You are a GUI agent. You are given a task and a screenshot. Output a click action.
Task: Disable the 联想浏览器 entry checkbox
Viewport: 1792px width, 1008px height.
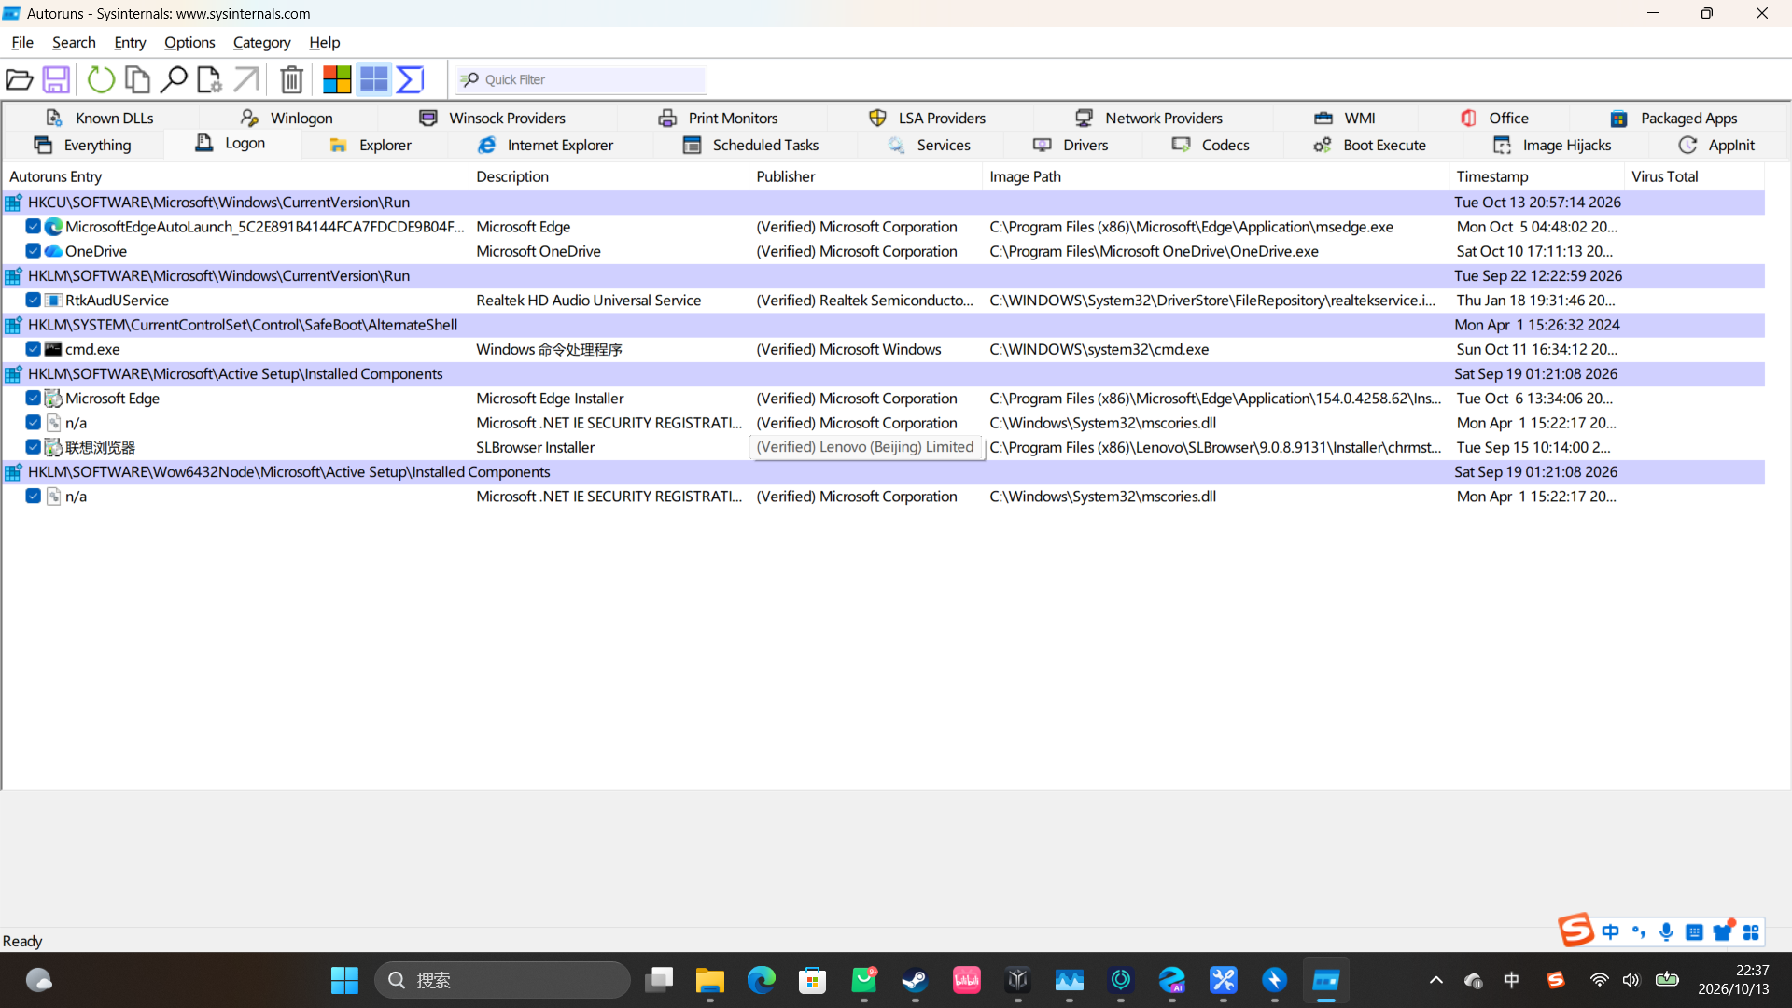point(33,447)
